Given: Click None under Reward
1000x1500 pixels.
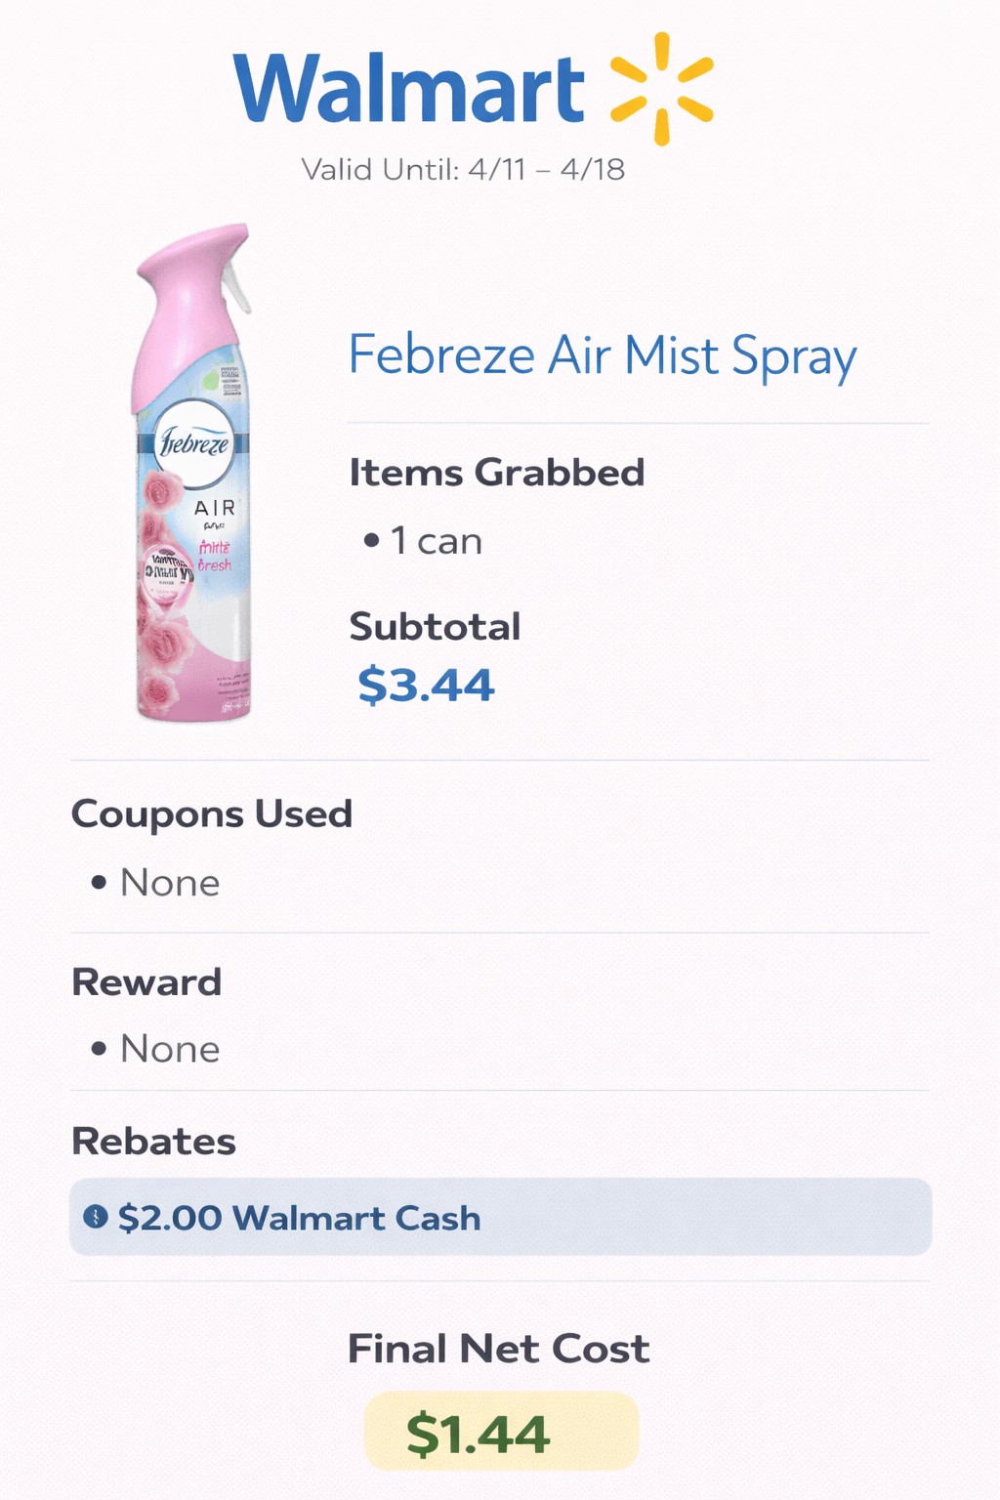Looking at the screenshot, I should 170,1049.
